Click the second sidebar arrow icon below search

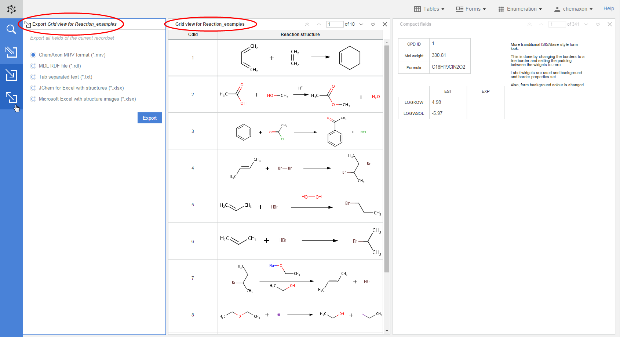tap(11, 52)
